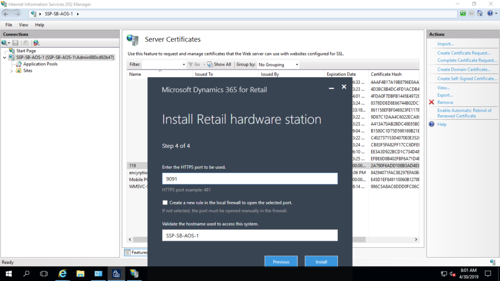The image size is (500, 281).
Task: Click Enable Automatic Rebind of Renewed Certificate
Action: pyautogui.click(x=464, y=113)
